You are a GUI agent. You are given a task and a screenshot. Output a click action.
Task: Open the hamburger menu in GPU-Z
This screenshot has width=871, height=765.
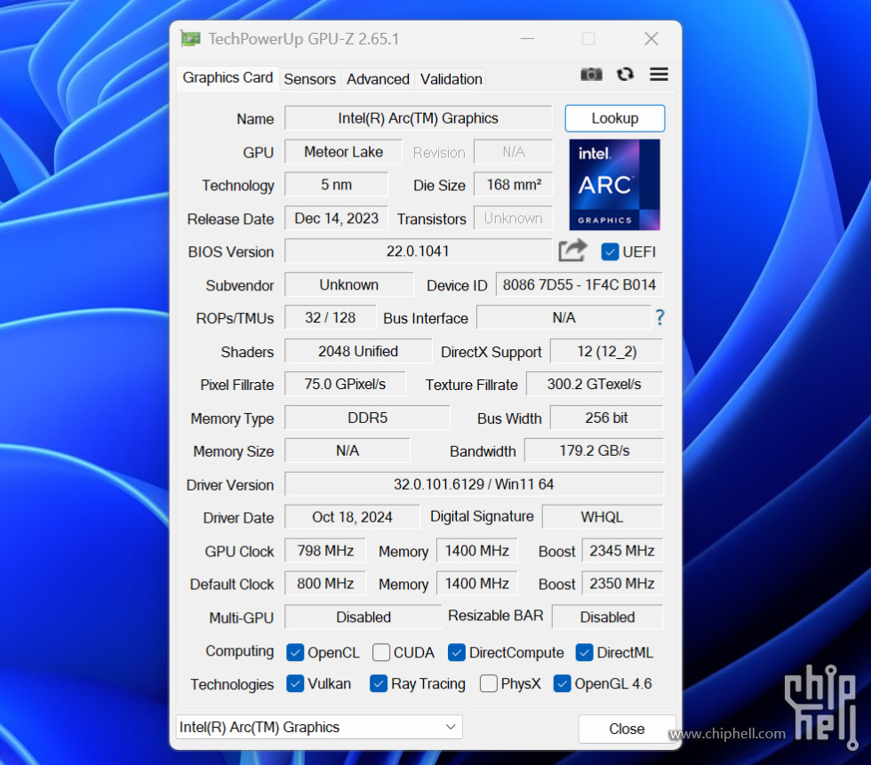point(659,75)
